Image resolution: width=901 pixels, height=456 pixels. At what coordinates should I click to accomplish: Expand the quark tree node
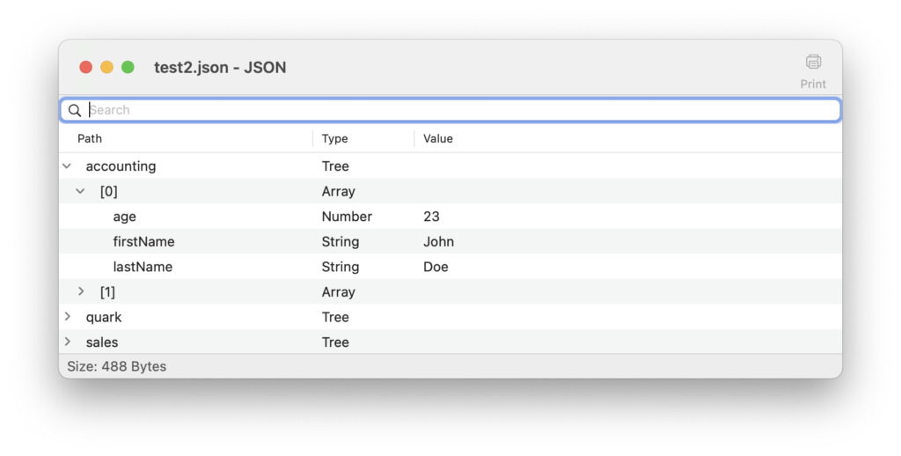(68, 317)
